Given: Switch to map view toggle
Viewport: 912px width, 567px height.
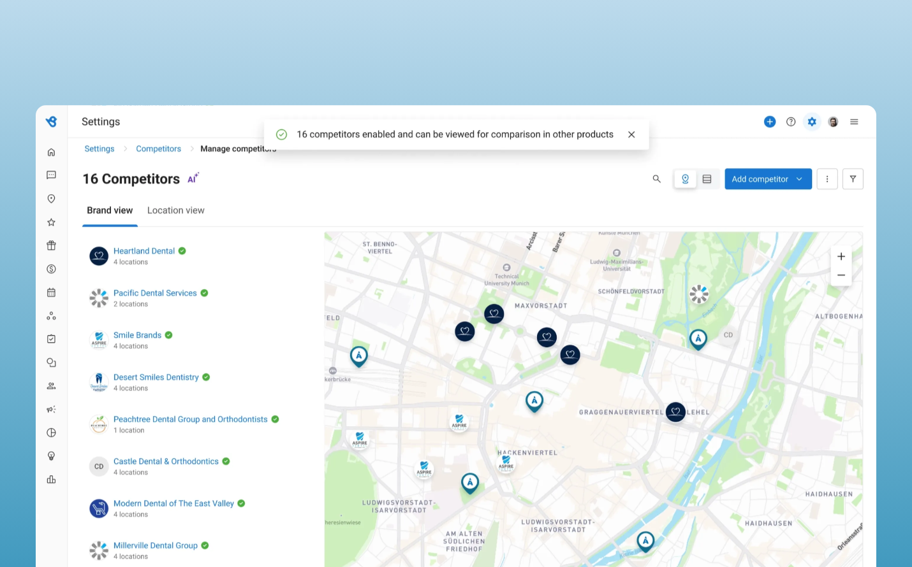Looking at the screenshot, I should pos(686,179).
